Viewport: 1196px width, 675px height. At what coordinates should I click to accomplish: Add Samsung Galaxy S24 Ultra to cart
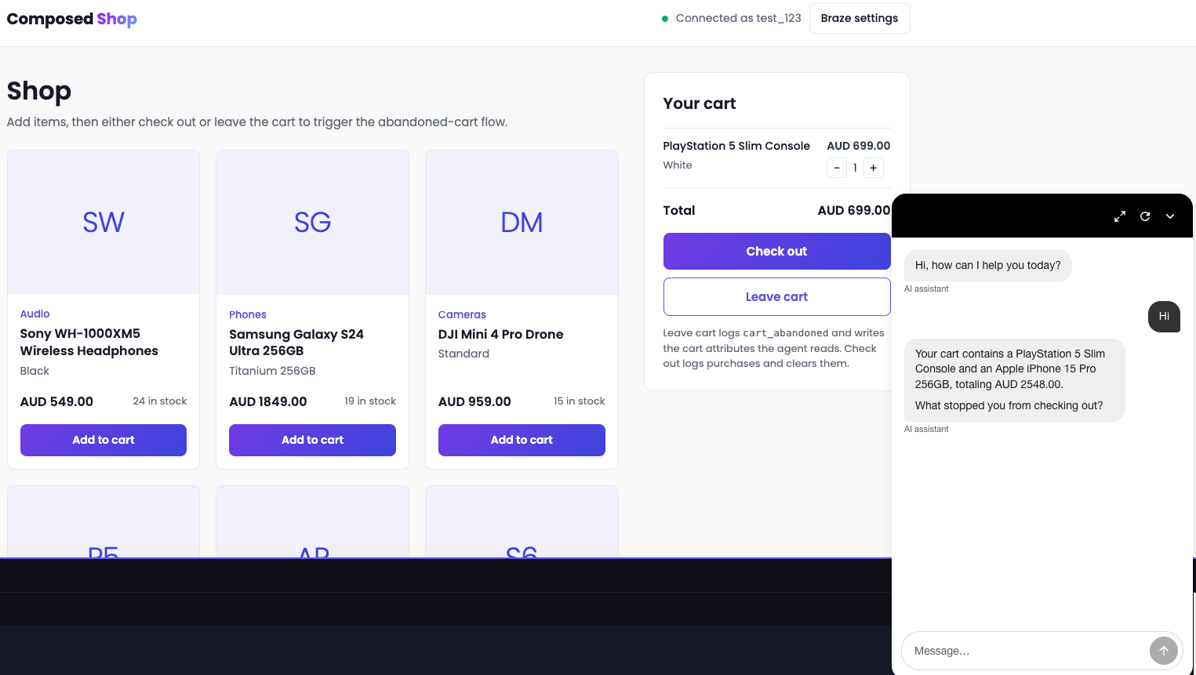(312, 440)
